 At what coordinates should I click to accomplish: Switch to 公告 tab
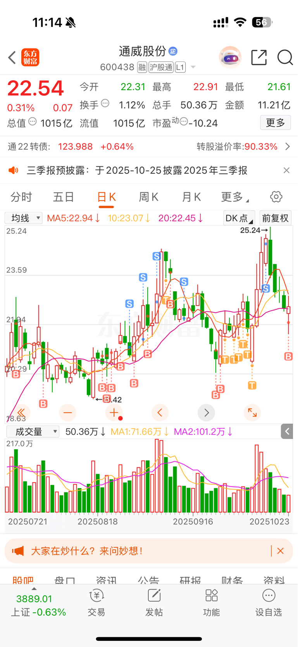coord(148,580)
